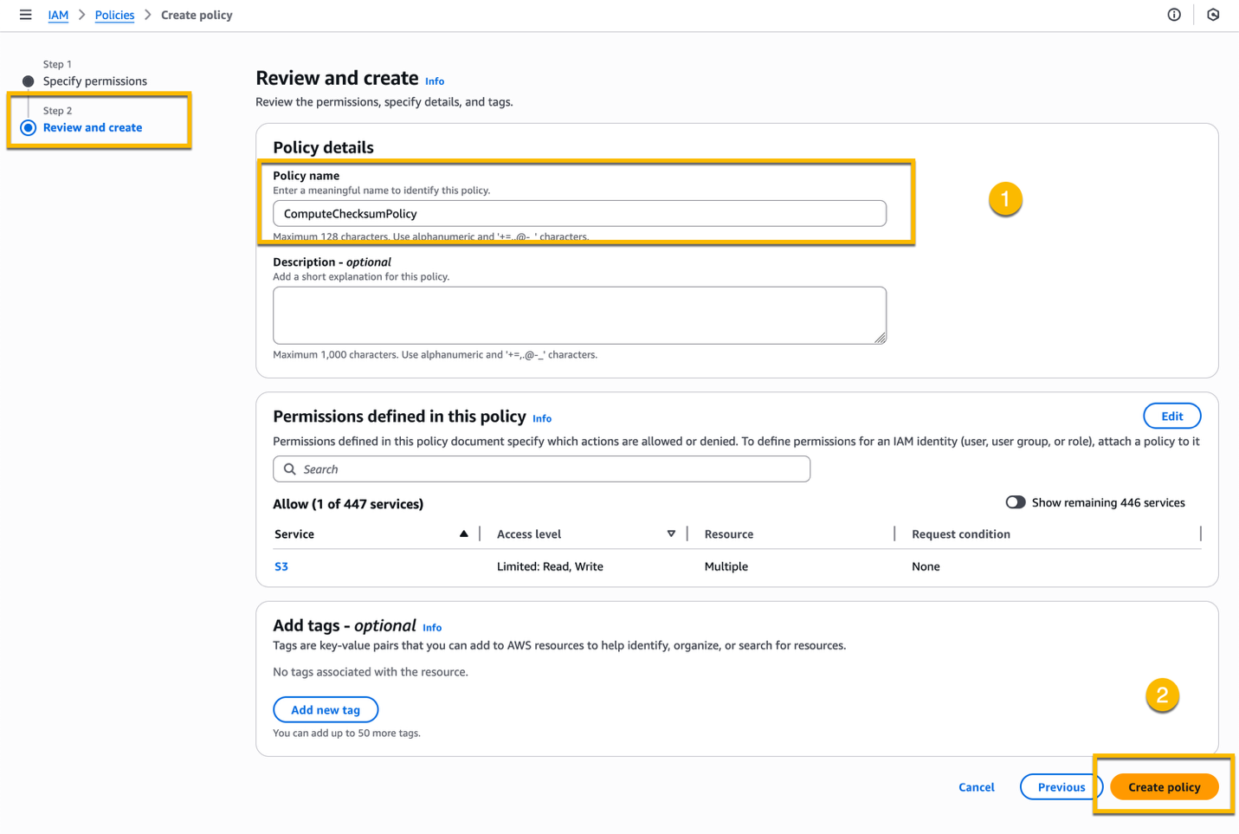
Task: Click the ascending sort triangle on Service column
Action: (464, 533)
